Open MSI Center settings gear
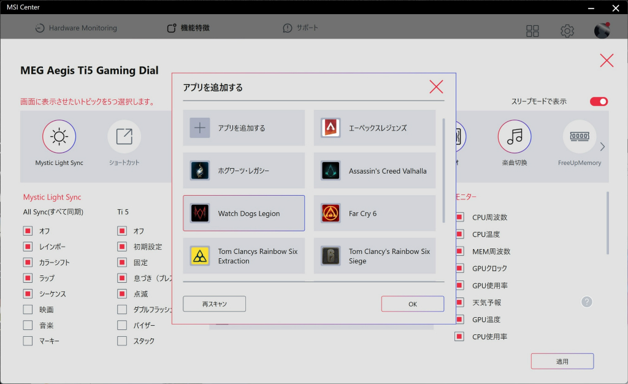The height and width of the screenshot is (384, 628). [x=567, y=31]
